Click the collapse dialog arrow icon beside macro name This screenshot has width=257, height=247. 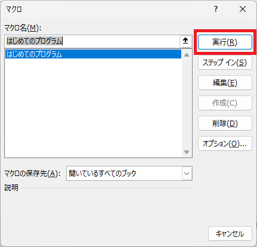(x=185, y=41)
